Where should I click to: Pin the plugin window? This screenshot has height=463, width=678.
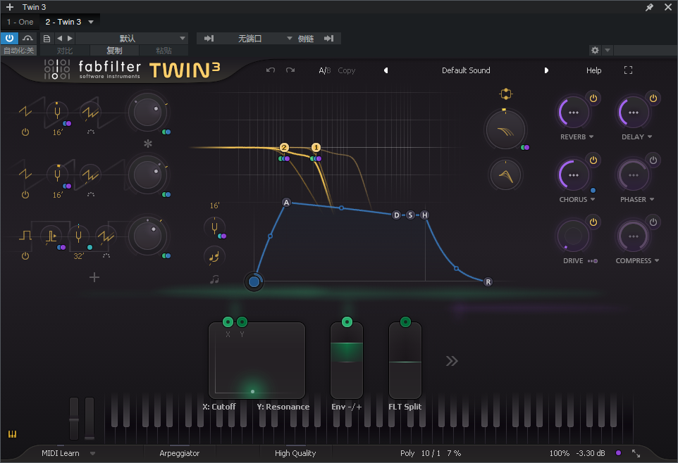click(649, 7)
